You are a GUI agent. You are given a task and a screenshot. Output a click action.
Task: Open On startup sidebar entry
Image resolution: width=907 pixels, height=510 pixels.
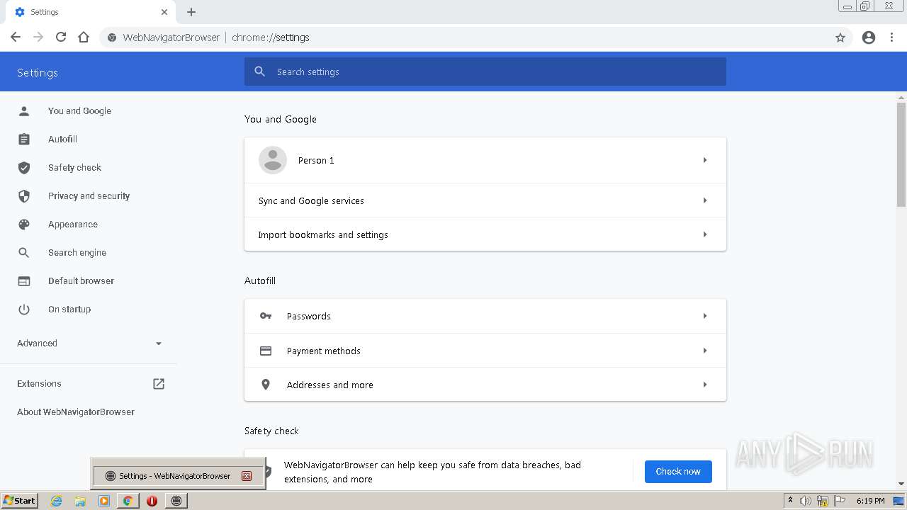tap(69, 309)
